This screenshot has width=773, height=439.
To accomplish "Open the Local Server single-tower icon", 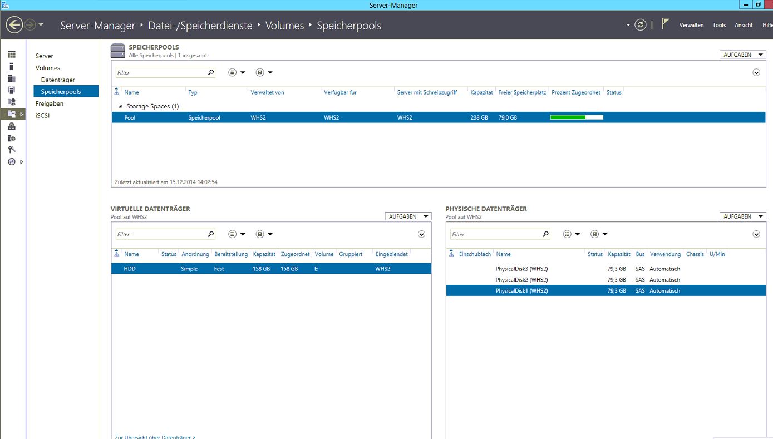I will [x=12, y=66].
